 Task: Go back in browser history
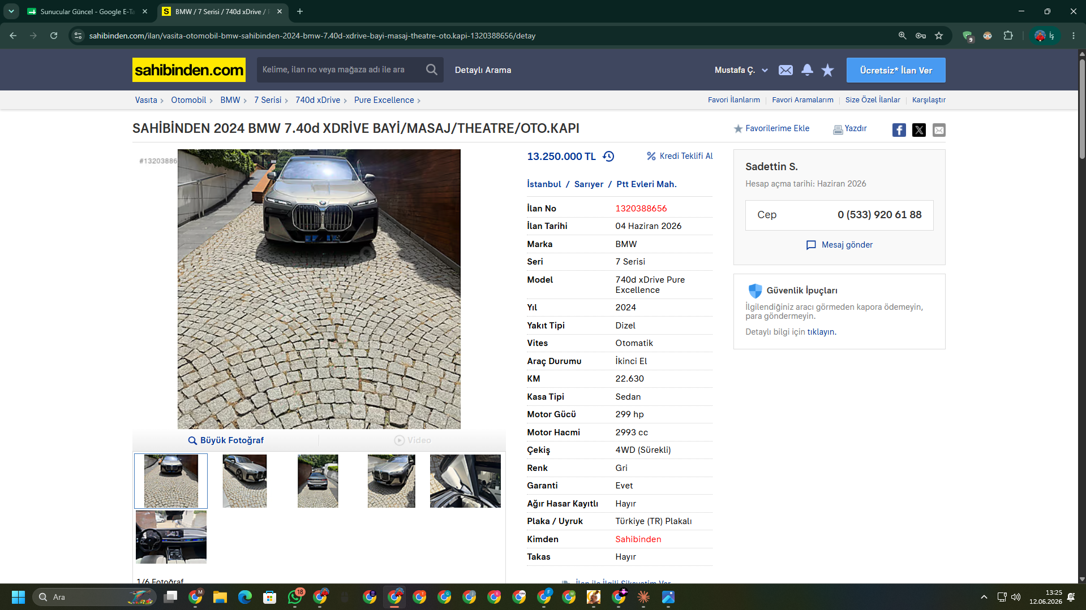13,36
